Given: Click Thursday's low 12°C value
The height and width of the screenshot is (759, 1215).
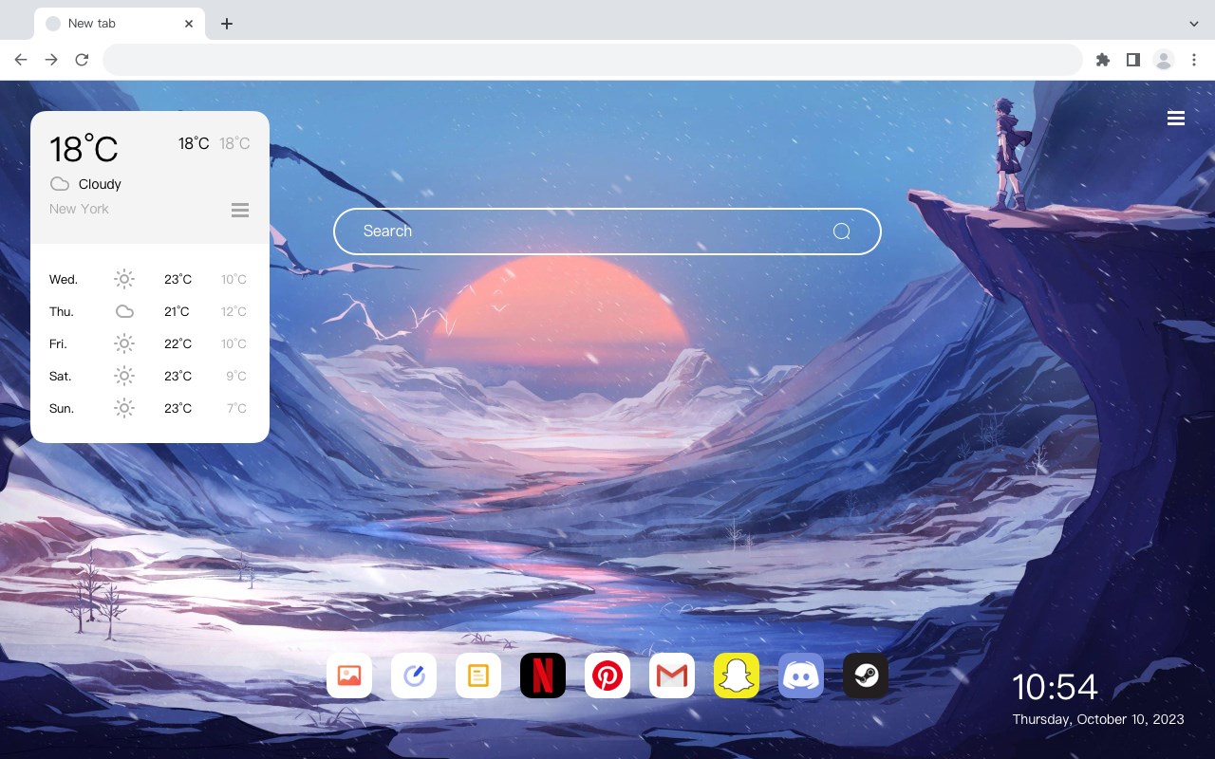Looking at the screenshot, I should pos(234,311).
